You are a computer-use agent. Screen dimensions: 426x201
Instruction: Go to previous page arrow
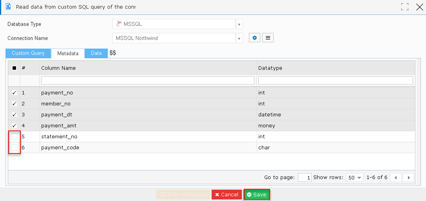(x=396, y=177)
